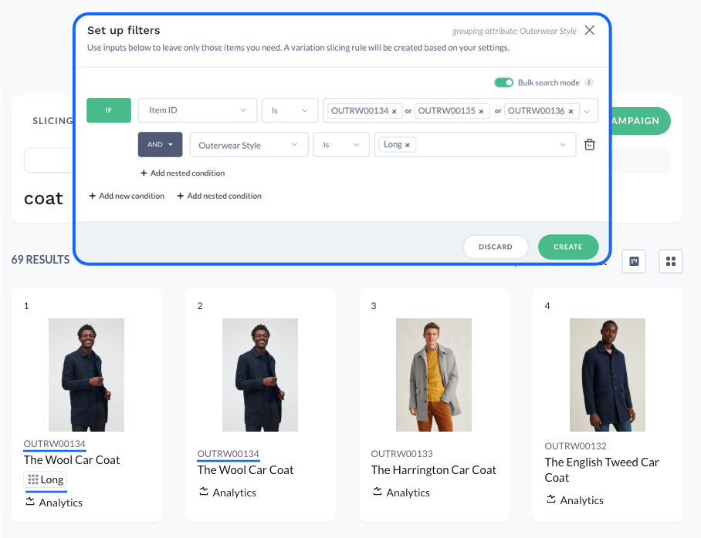The image size is (701, 538).
Task: Click The Harrington Car Coat title
Action: [434, 470]
